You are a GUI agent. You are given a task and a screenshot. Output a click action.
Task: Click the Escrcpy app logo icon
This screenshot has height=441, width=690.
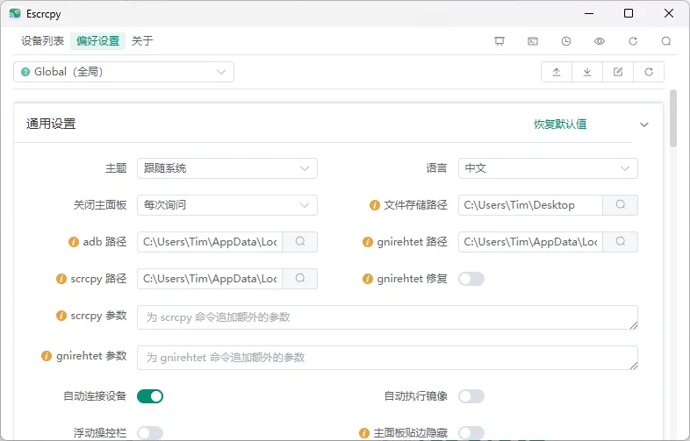point(15,13)
